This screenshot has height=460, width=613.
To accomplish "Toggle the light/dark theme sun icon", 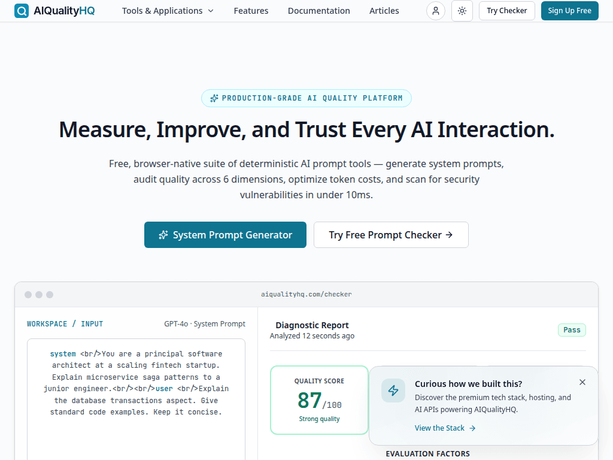I will [x=462, y=11].
